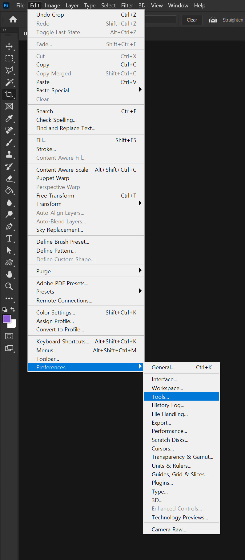Select the Eraser tool
The image size is (245, 560).
9,178
